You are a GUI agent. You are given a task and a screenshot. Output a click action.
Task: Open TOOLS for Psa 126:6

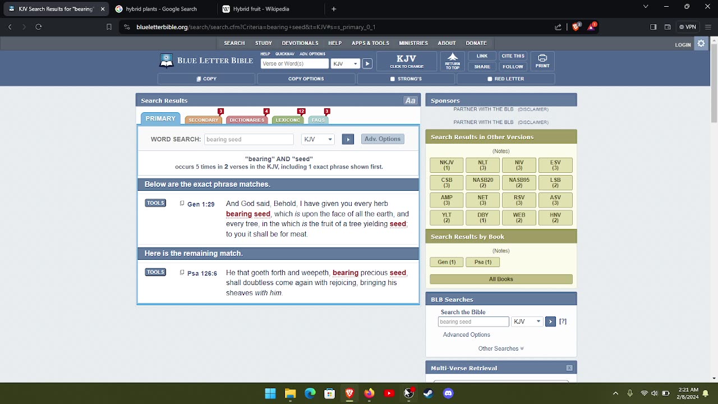coord(155,272)
